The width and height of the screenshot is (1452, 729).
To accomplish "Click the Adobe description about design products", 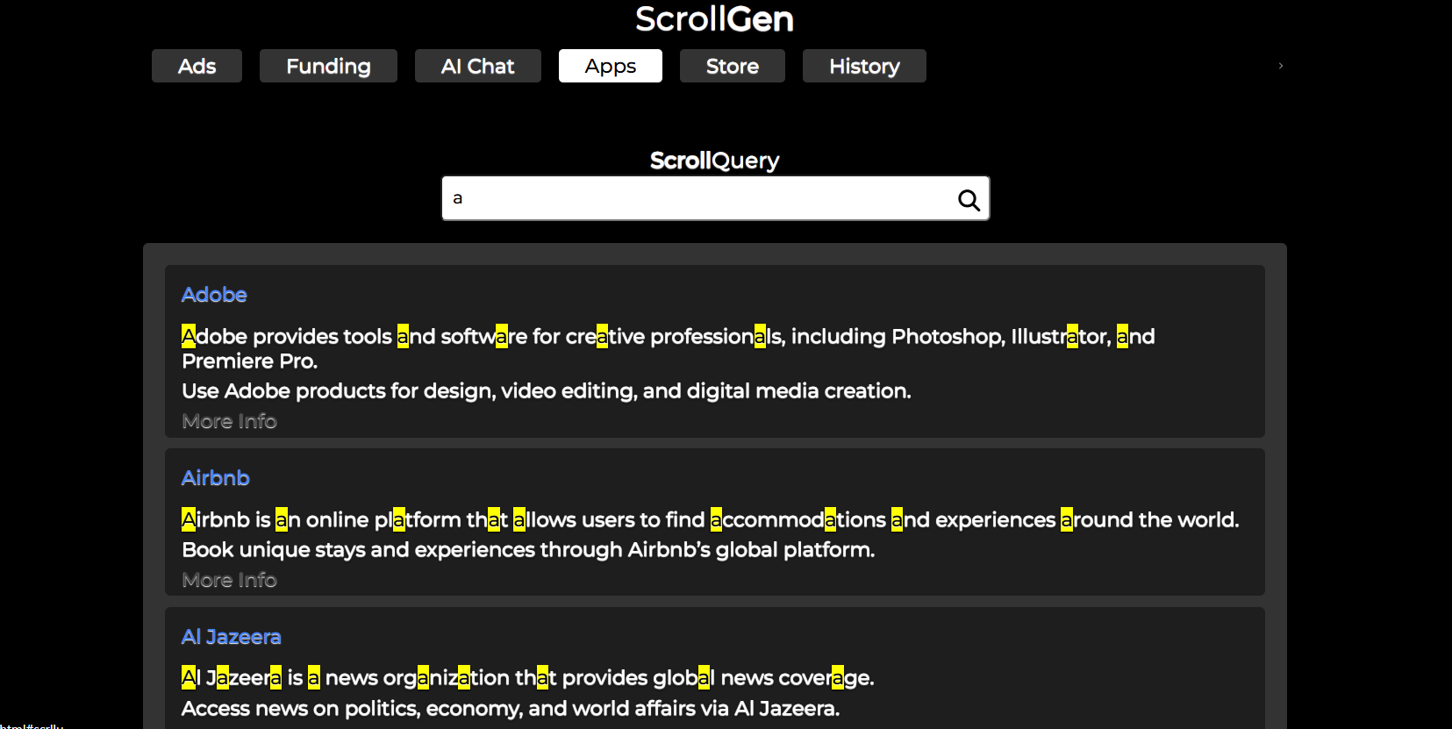I will (x=546, y=391).
